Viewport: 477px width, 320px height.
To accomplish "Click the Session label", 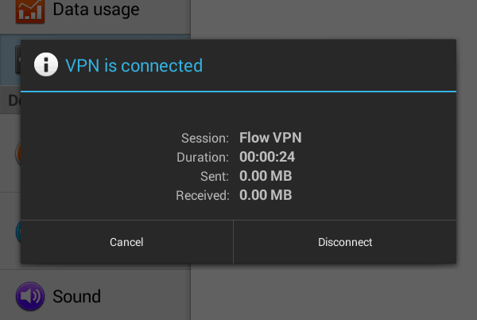I will [205, 138].
